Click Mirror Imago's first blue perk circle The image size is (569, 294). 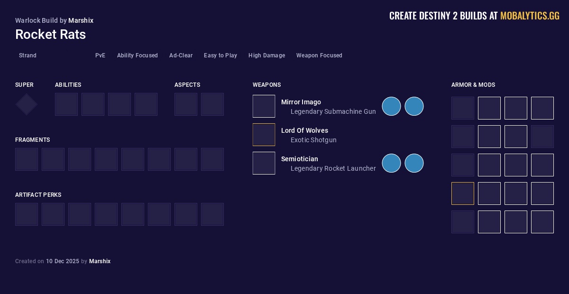pos(391,106)
